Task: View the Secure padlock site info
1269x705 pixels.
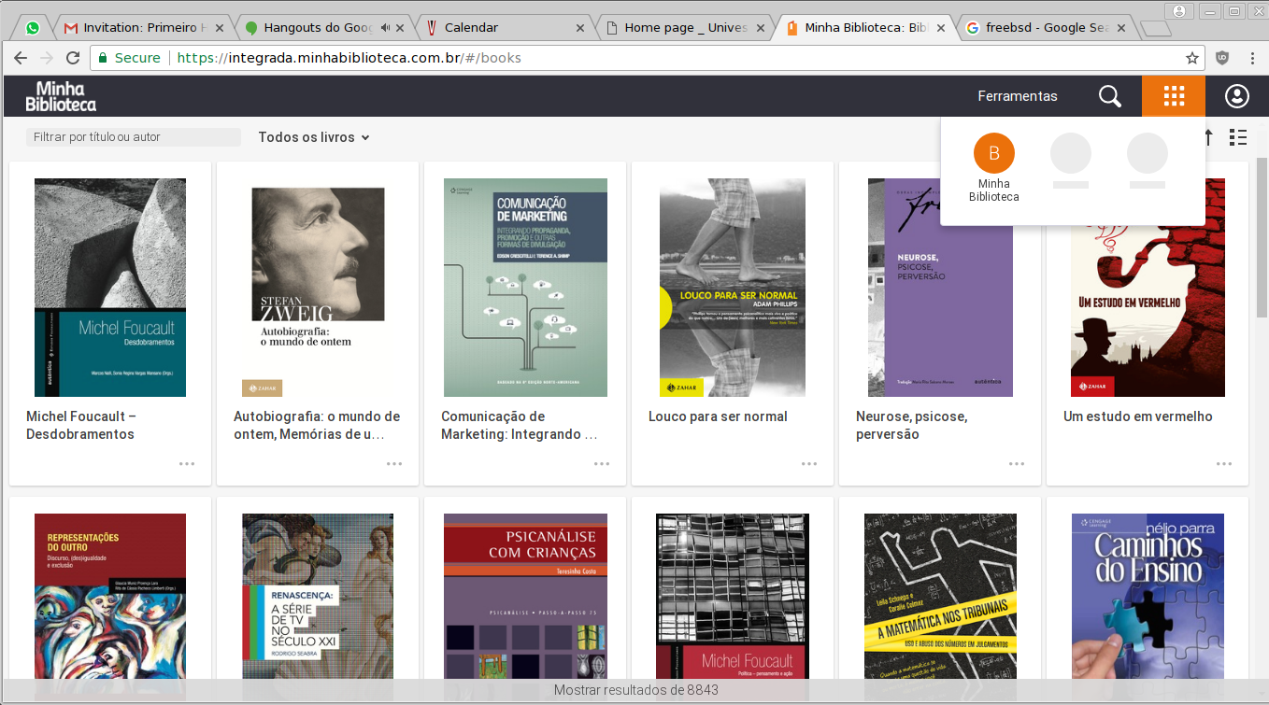Action: [x=129, y=58]
